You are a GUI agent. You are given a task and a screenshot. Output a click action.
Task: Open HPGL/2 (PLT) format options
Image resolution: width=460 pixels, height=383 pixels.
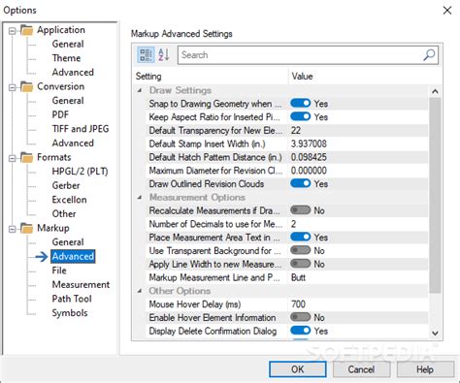[x=80, y=172]
